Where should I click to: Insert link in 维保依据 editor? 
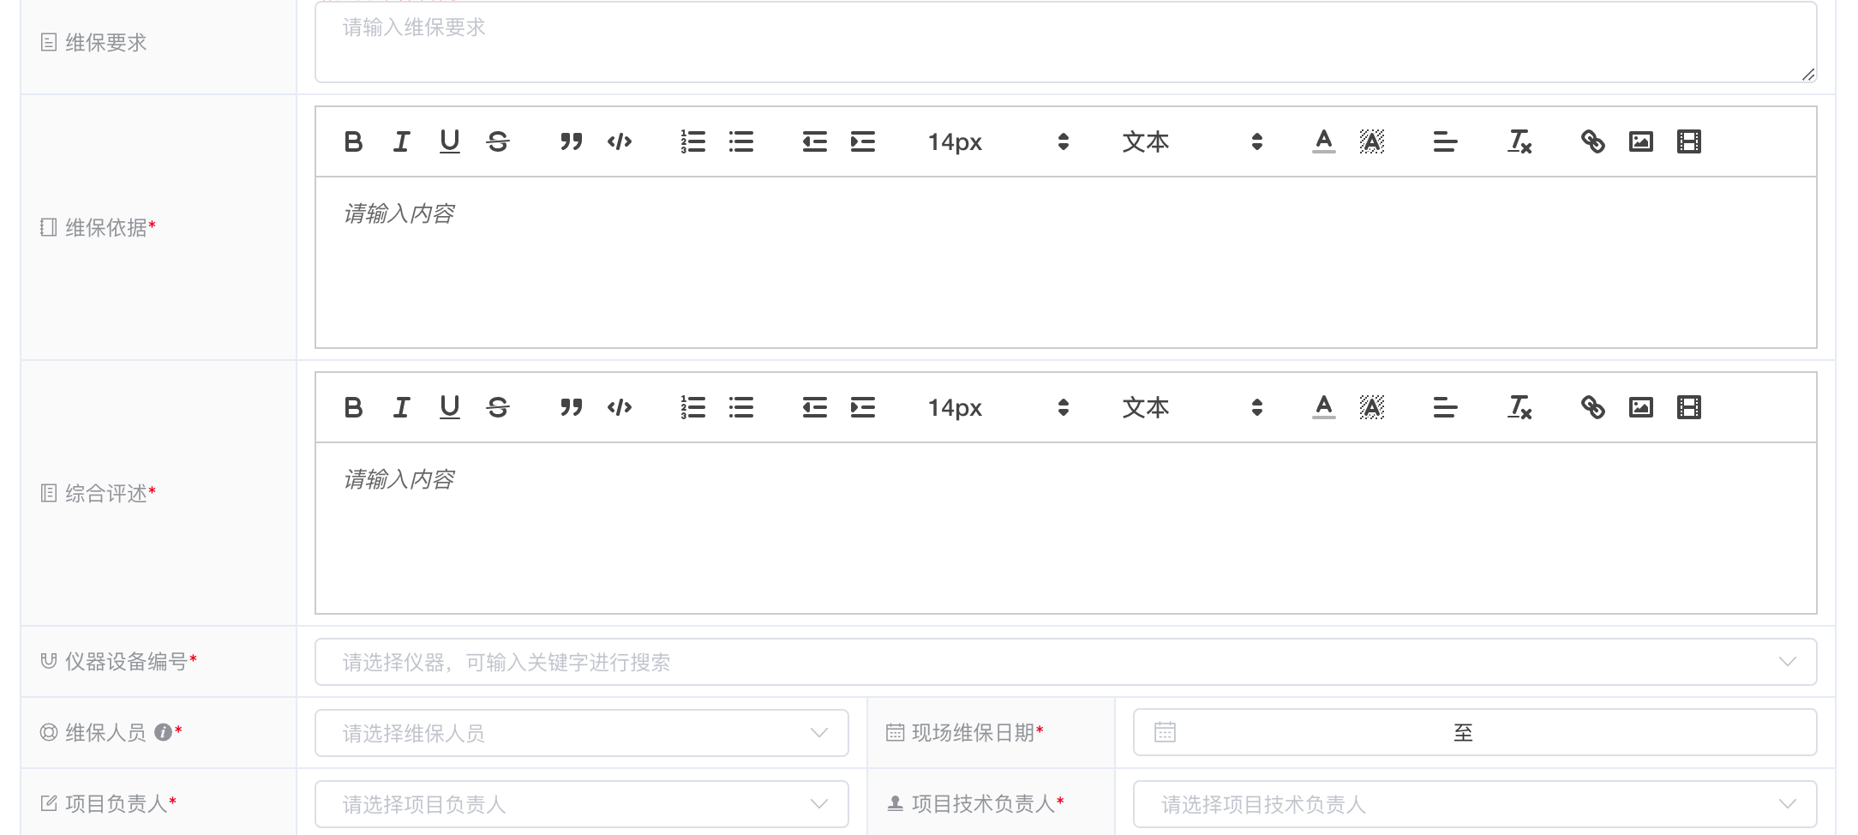(1592, 141)
